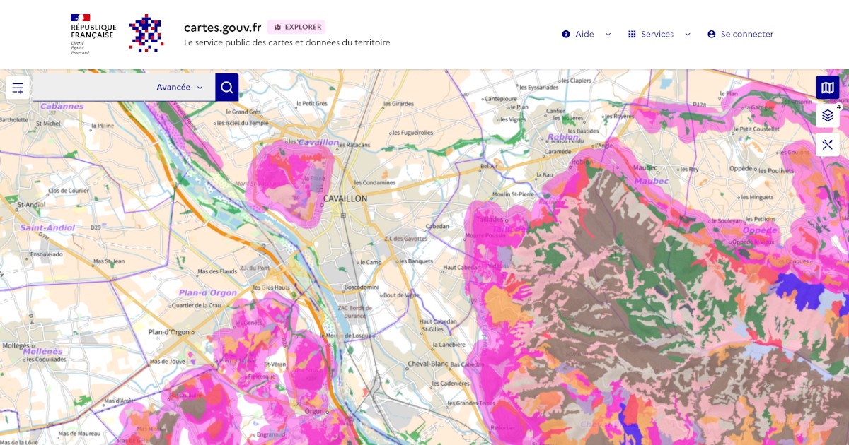Open the cartes.gouv.fr title link
Viewport: 849px width, 445px height.
222,28
